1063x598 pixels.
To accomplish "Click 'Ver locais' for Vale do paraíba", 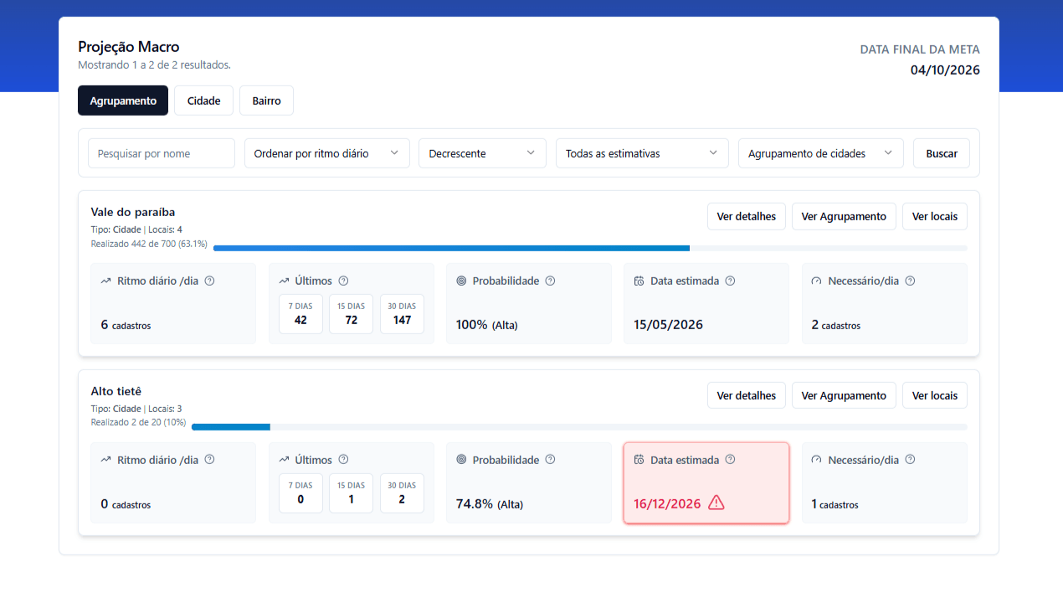I will point(935,216).
